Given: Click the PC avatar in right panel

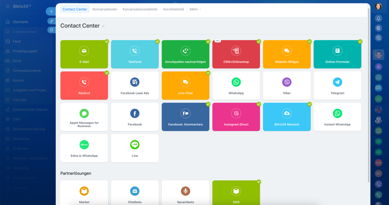Looking at the screenshot, I should 378,152.
